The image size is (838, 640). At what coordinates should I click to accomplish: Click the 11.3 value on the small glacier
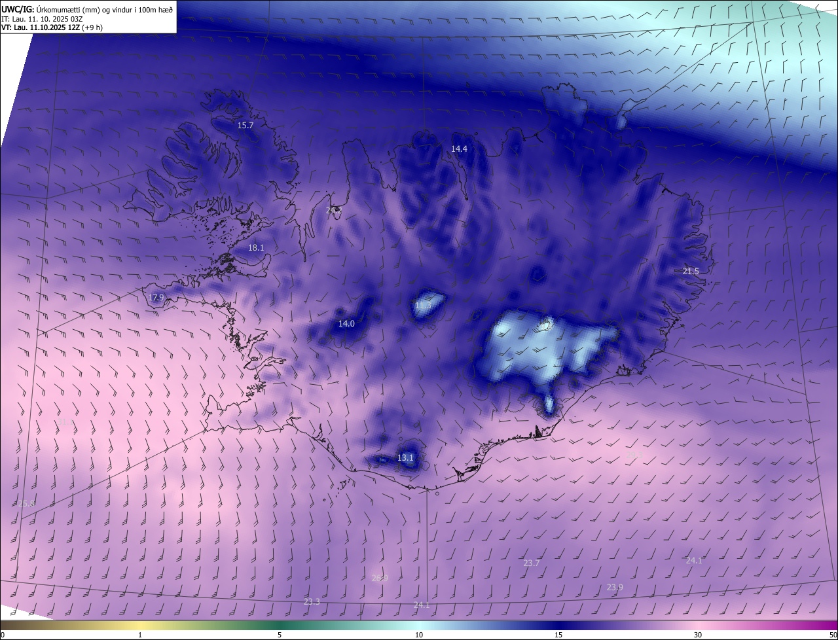coord(423,306)
